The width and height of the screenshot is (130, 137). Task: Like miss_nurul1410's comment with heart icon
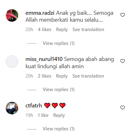122,61
